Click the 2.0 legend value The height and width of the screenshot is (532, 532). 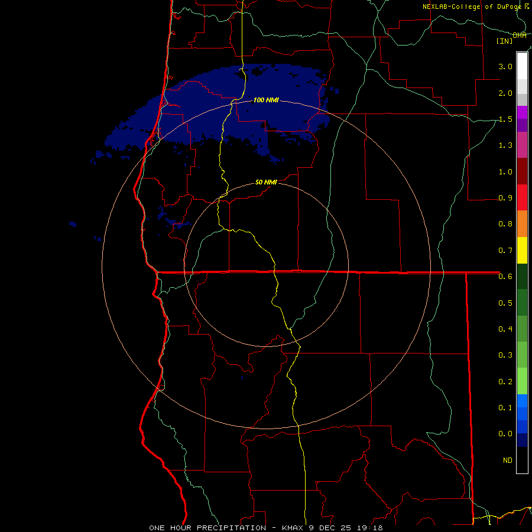click(505, 93)
